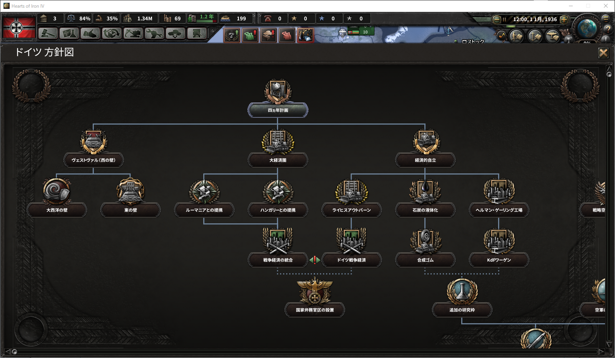Click the German flag in top bar
Viewport: 615px width, 358px height.
pos(19,27)
